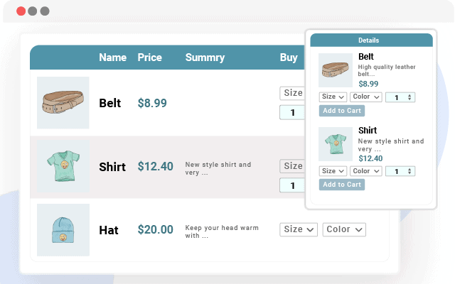The width and height of the screenshot is (455, 284).
Task: Open the Size dropdown in Hat row
Action: [299, 229]
